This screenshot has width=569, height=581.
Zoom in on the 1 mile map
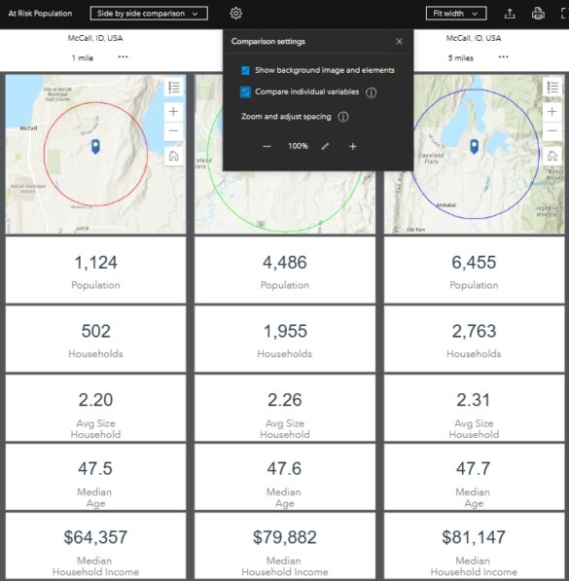coord(174,112)
